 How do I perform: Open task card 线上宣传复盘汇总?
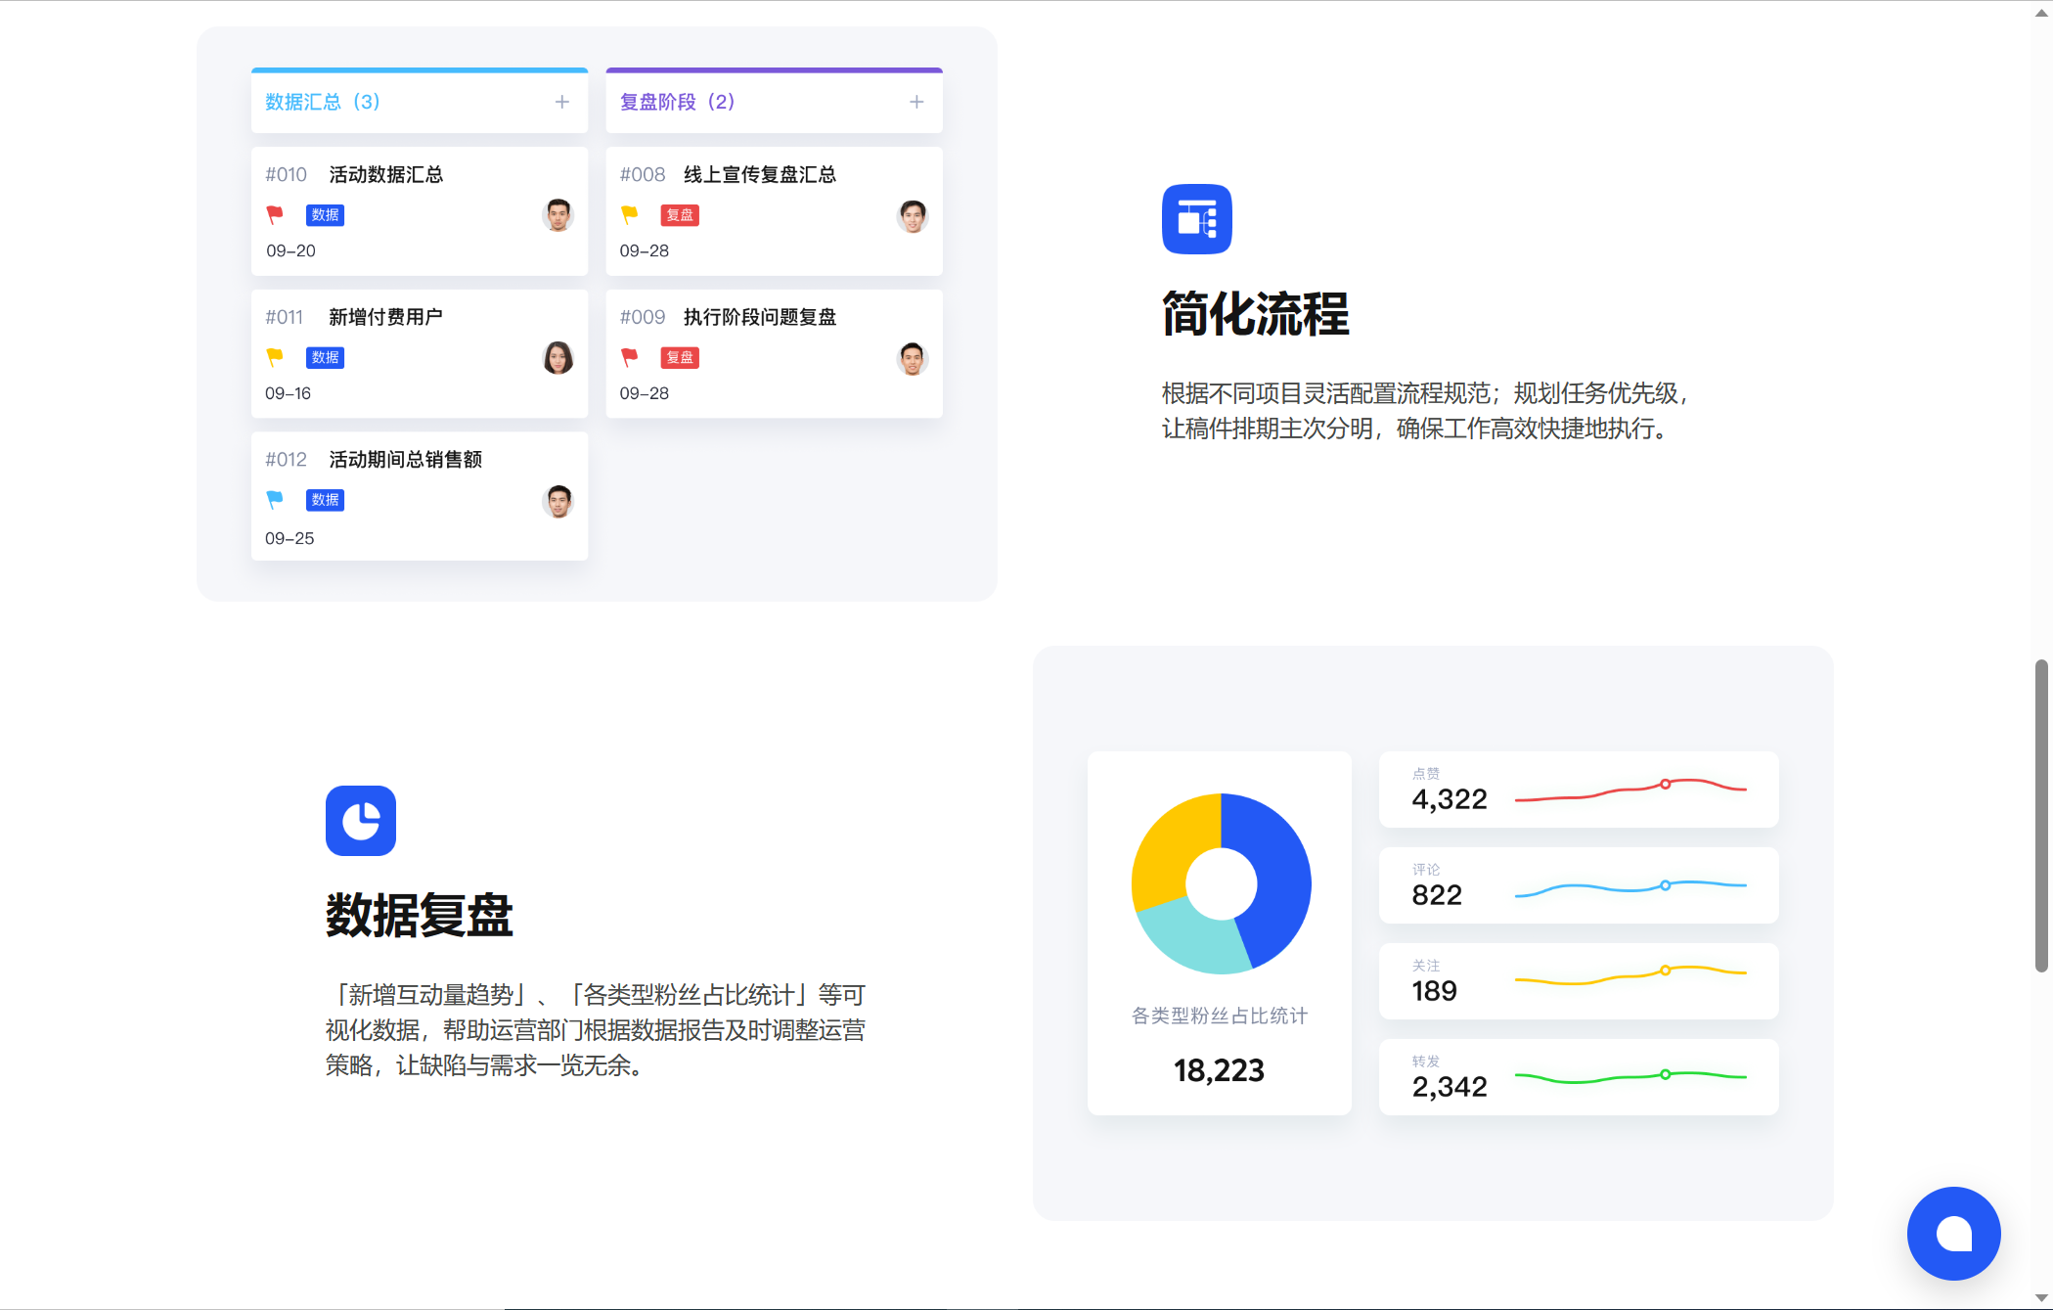click(759, 175)
